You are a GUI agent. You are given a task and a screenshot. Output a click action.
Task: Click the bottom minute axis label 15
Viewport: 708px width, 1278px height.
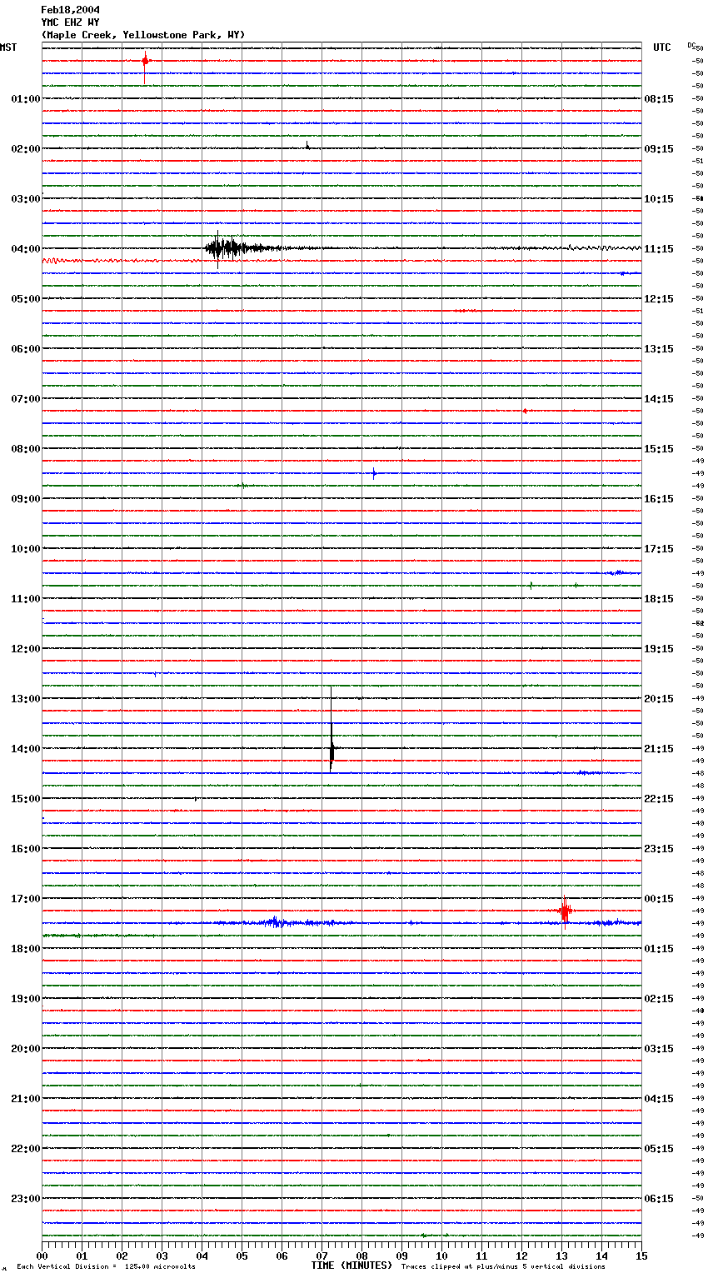[641, 1256]
